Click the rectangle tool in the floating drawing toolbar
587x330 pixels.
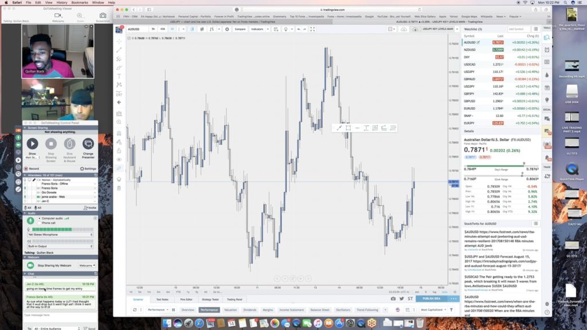[x=348, y=128]
